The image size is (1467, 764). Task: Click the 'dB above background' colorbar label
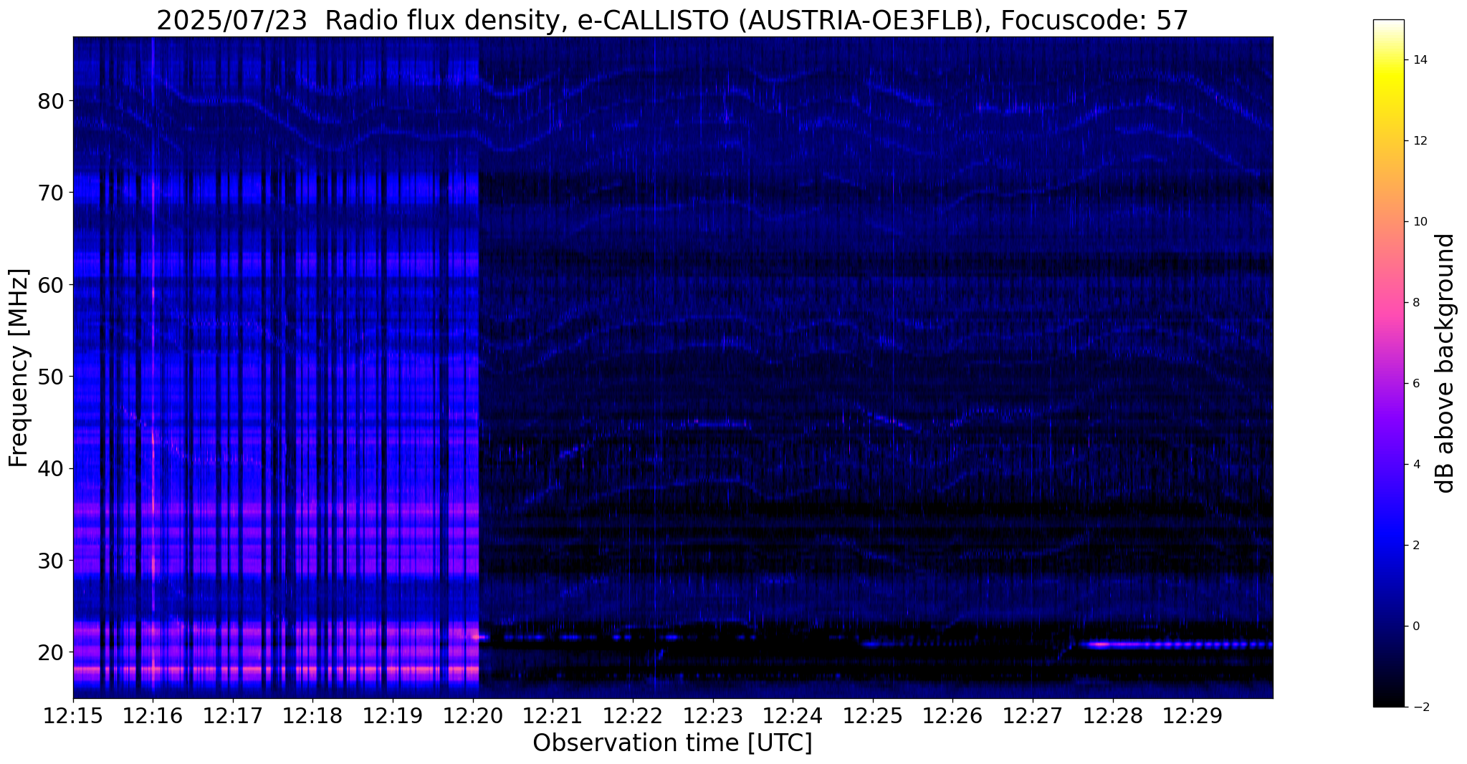pos(1445,363)
